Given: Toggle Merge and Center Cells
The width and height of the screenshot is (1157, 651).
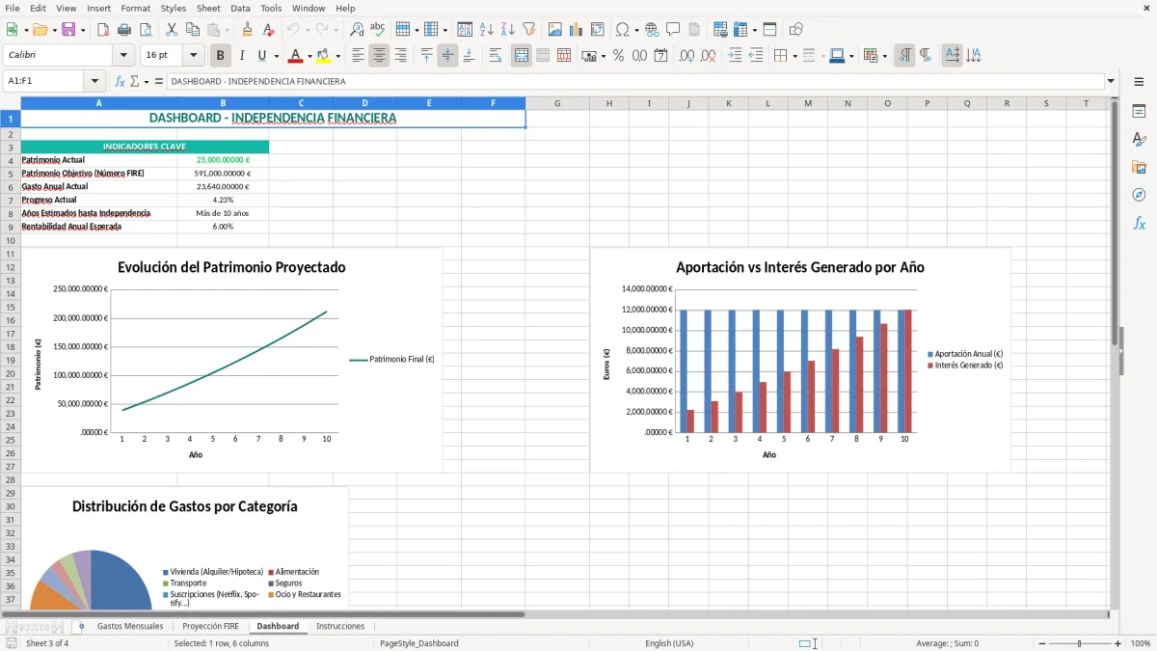Looking at the screenshot, I should point(522,56).
